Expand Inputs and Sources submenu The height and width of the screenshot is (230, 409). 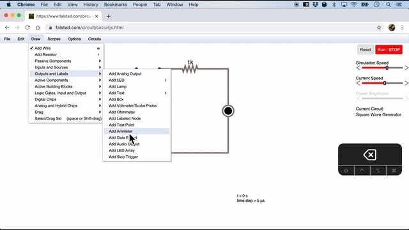[x=66, y=67]
